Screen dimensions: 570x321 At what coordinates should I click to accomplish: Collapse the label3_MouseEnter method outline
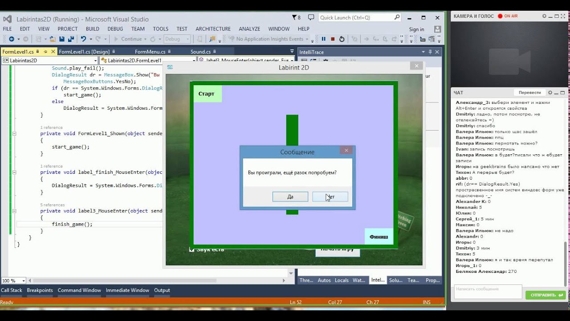coord(14,211)
